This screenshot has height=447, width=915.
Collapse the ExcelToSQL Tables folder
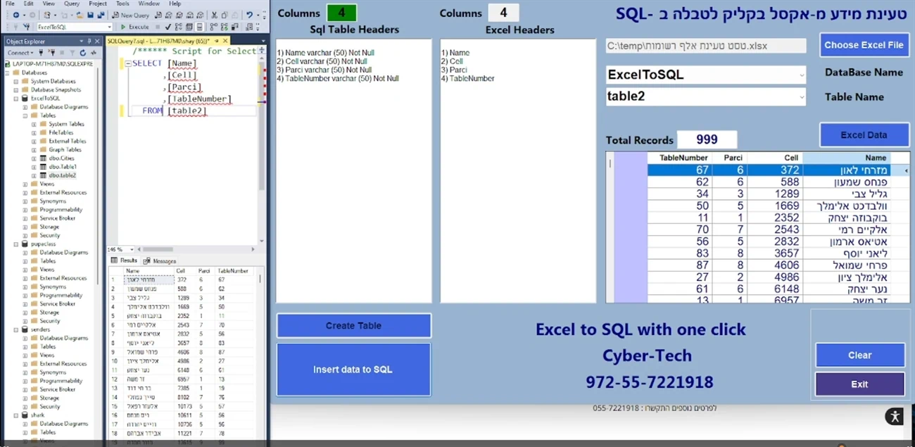25,115
